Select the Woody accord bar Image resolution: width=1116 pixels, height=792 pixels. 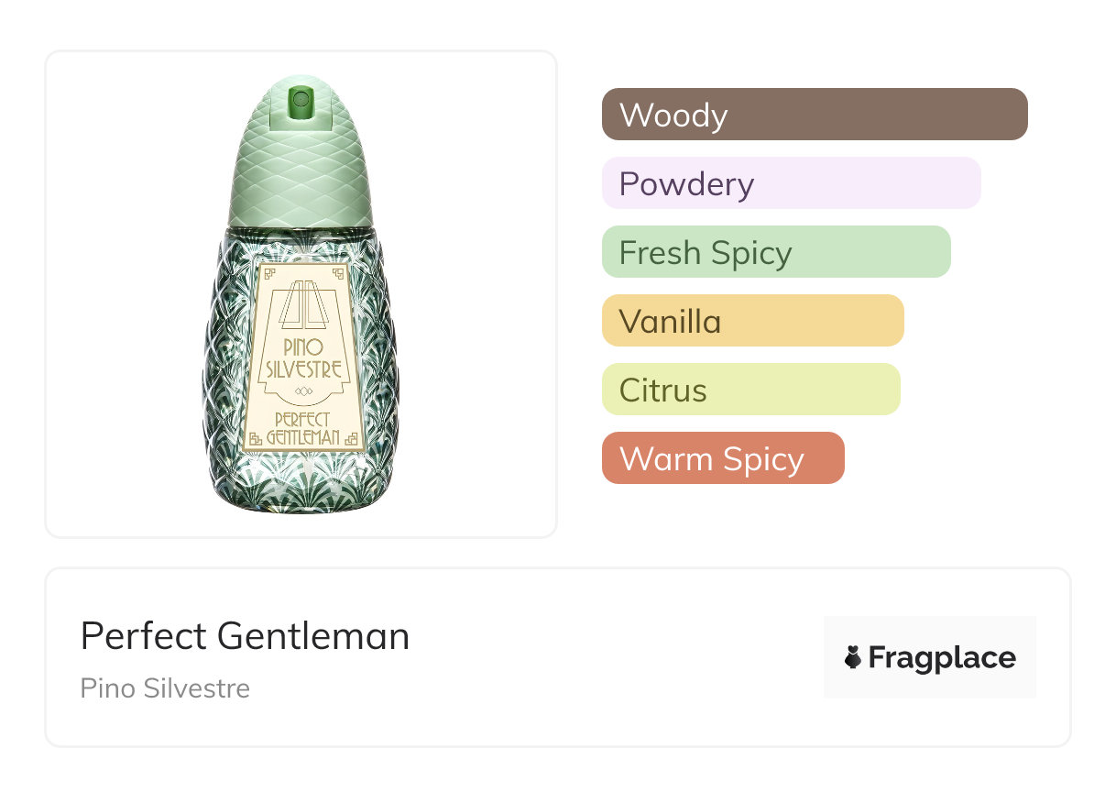[815, 115]
